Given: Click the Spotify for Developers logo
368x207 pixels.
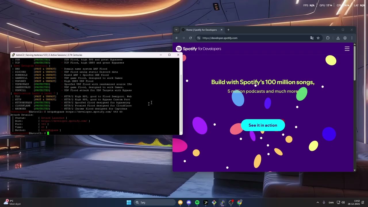Looking at the screenshot, I should click(x=198, y=49).
